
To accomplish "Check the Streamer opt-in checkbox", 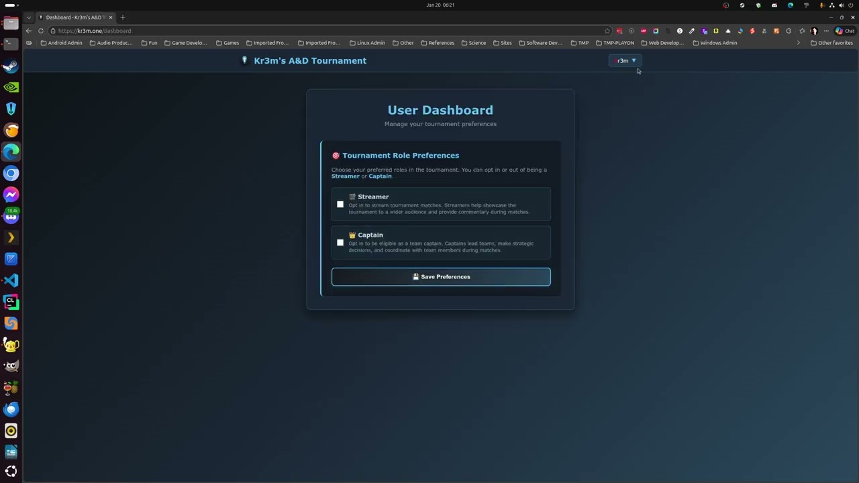I will [x=340, y=205].
